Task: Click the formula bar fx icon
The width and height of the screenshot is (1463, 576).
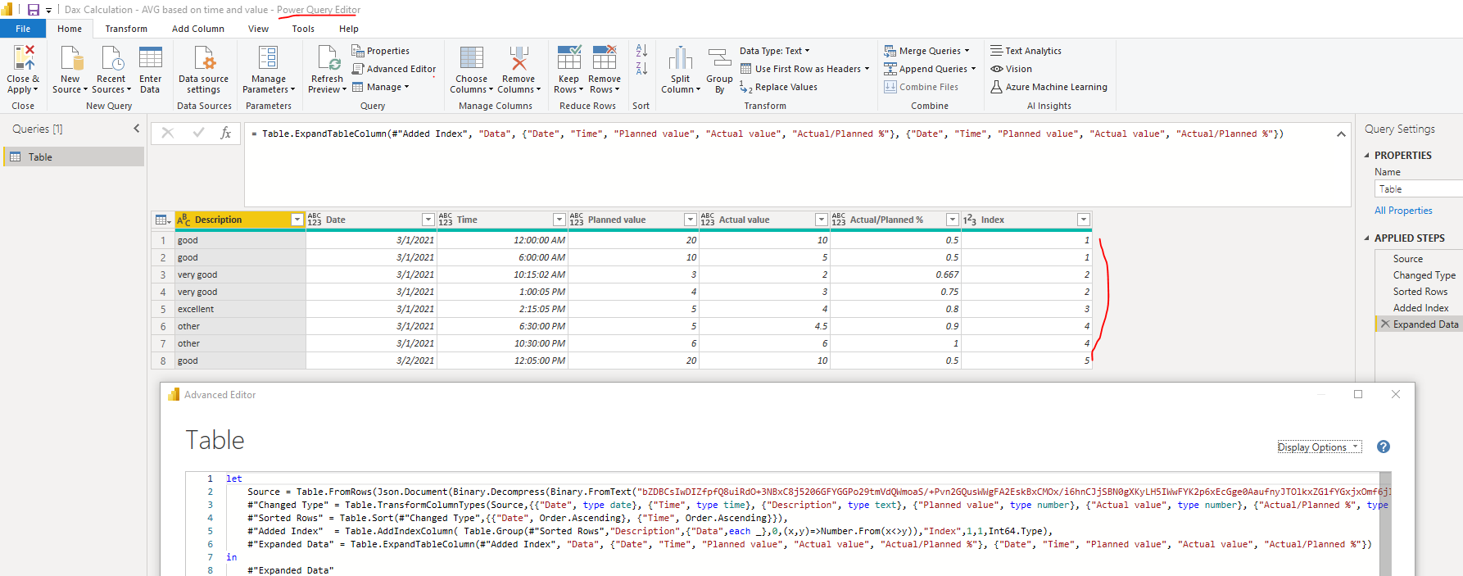Action: [226, 133]
